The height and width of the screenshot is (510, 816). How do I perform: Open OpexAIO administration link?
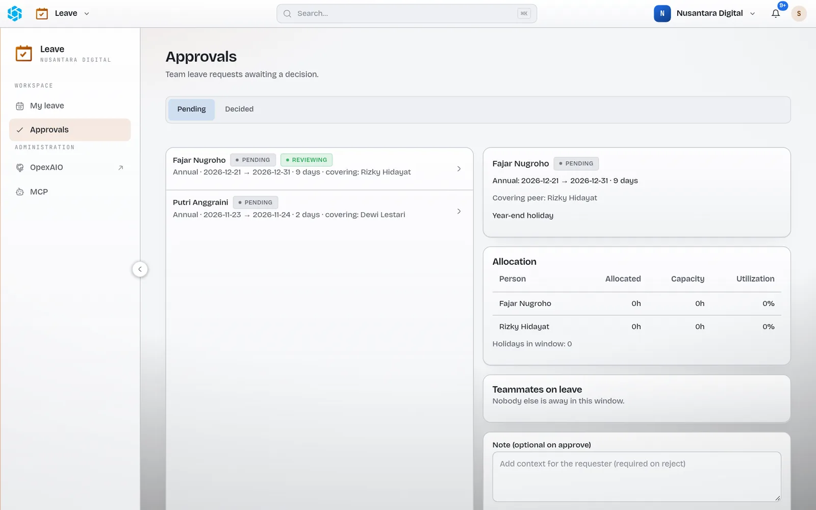pyautogui.click(x=70, y=167)
